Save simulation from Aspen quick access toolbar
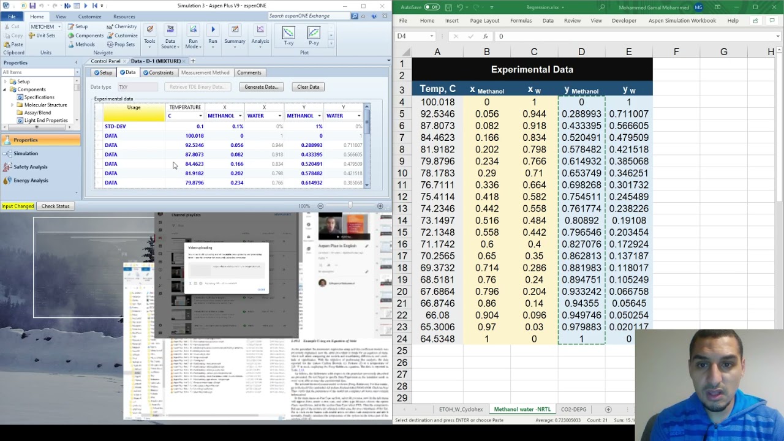 click(x=32, y=6)
